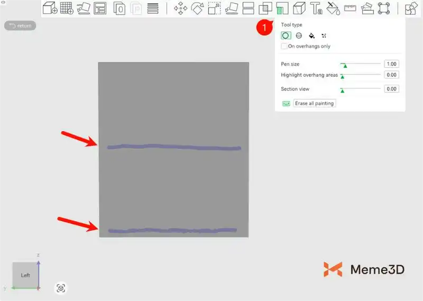423x301 pixels.
Task: Click the Add plate grid icon
Action: [x=67, y=8]
